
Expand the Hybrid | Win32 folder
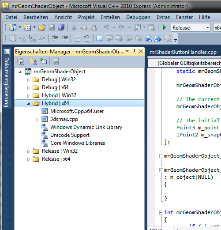tap(28, 96)
